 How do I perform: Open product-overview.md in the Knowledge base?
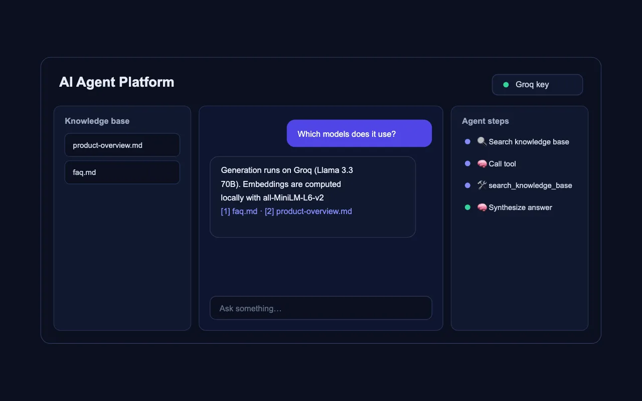(x=122, y=145)
